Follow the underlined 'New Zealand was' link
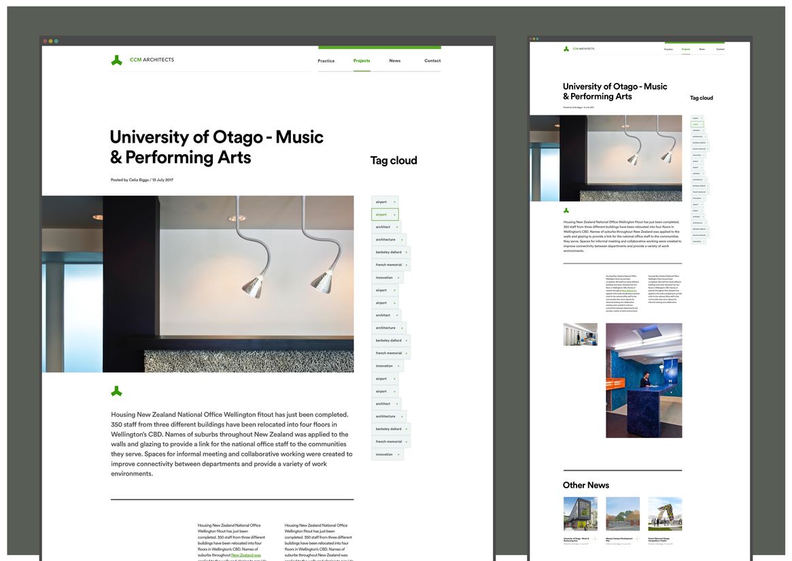 coord(245,555)
